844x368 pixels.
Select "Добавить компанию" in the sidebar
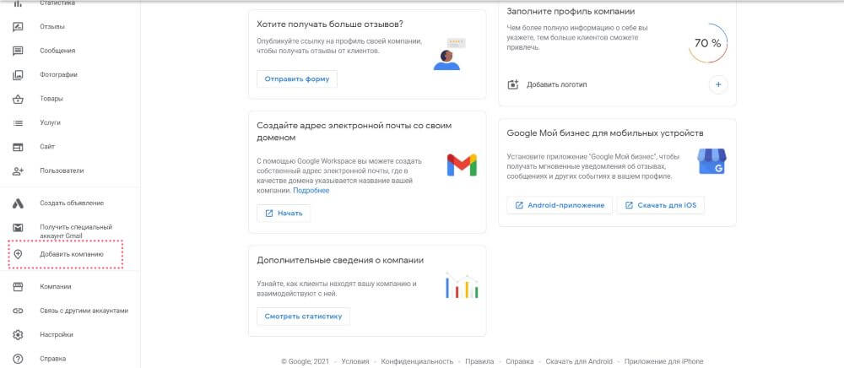(x=71, y=254)
